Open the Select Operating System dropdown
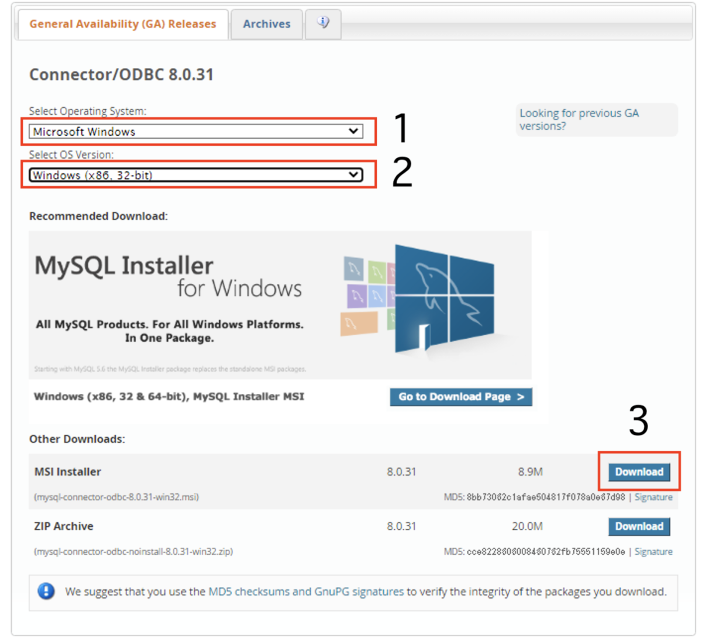702x642 pixels. 196,132
